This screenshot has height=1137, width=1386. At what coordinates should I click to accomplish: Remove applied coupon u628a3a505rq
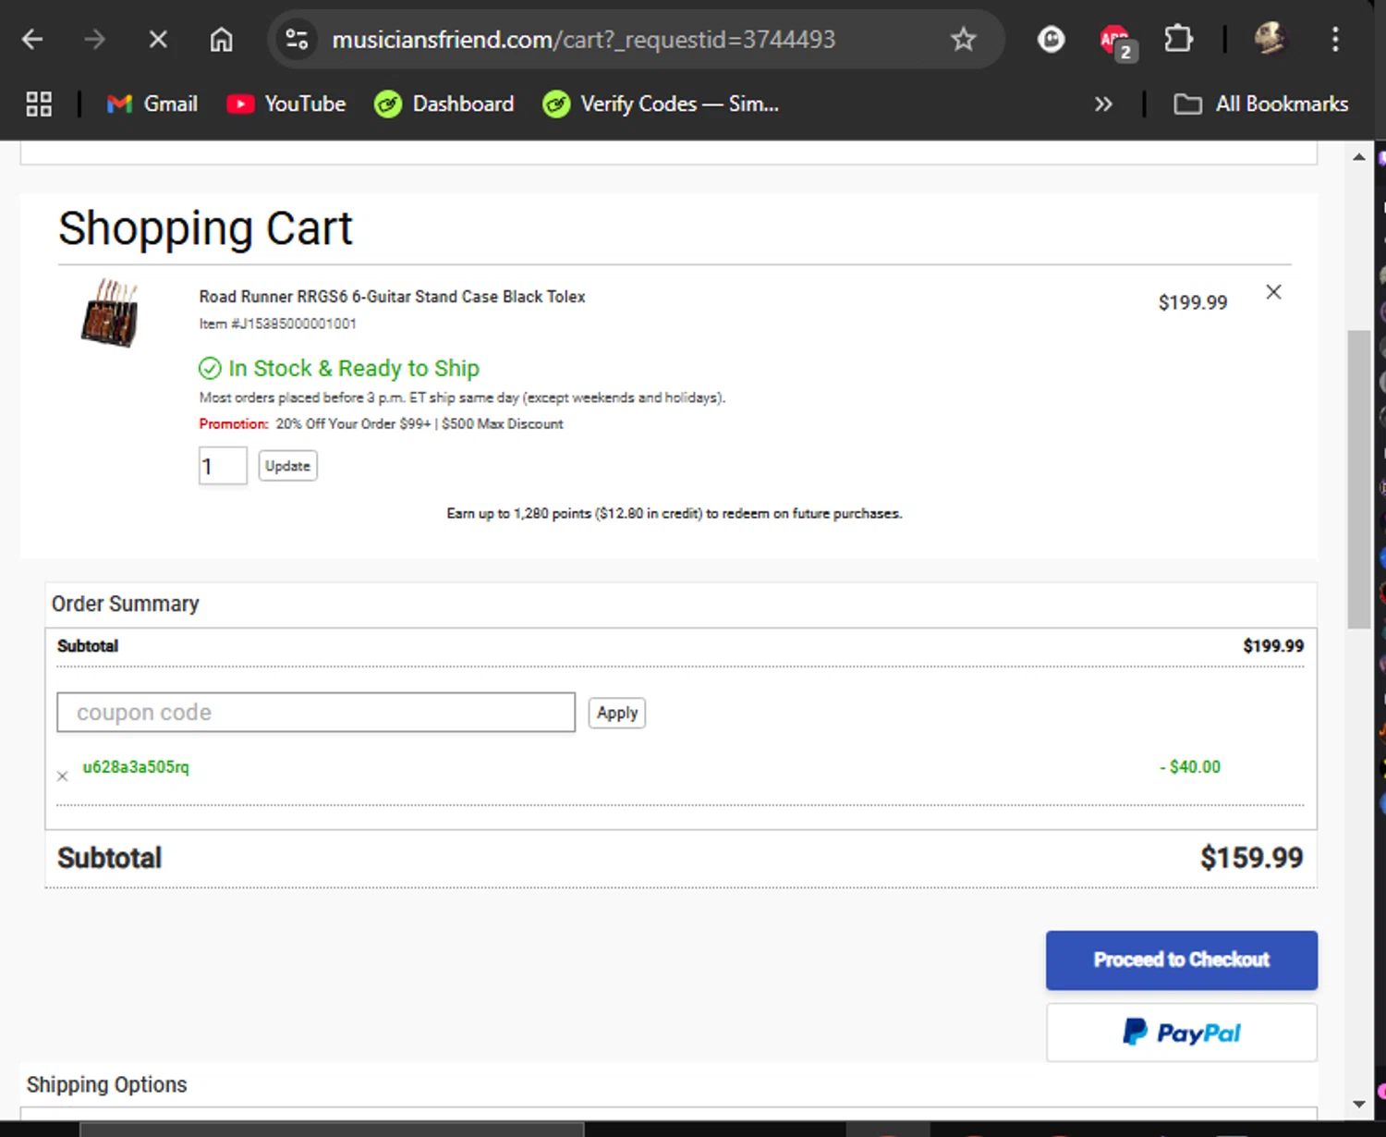click(63, 776)
